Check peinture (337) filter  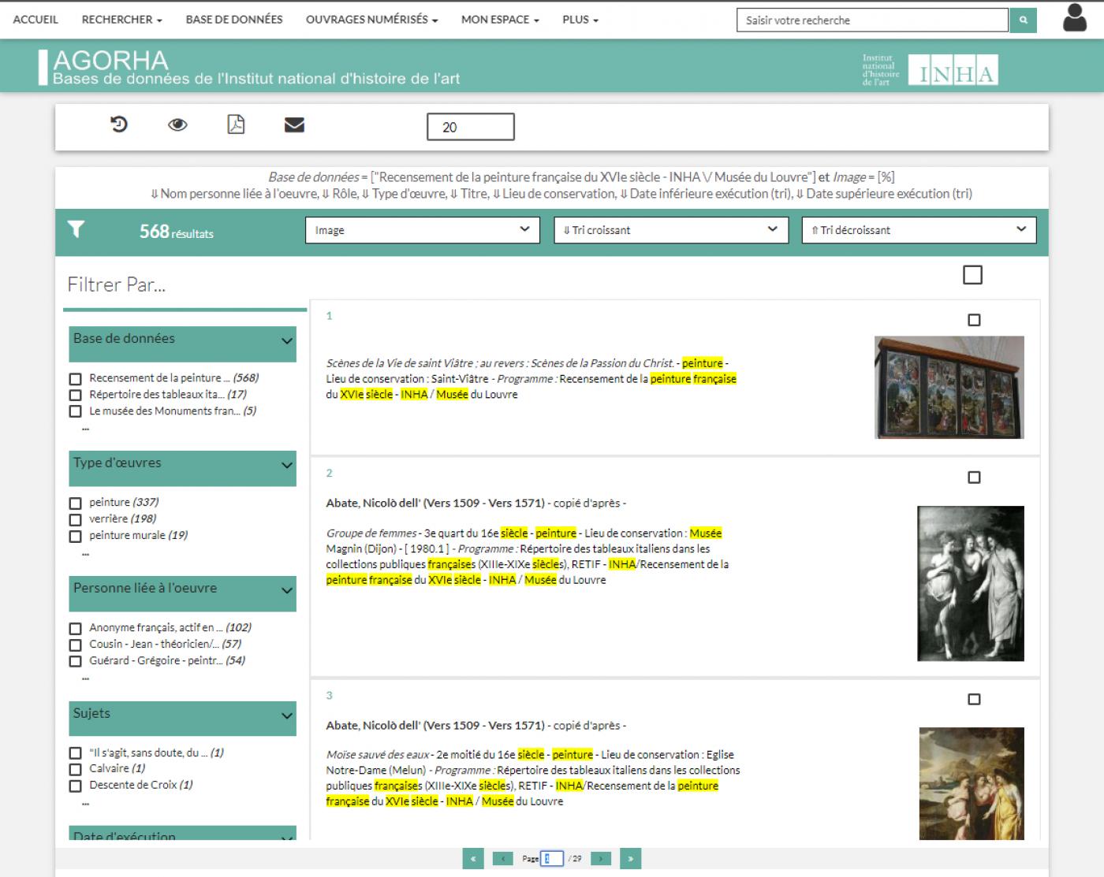point(76,504)
